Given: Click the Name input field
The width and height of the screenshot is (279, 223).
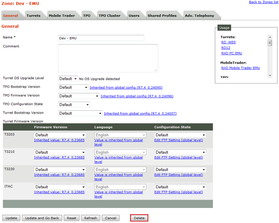Looking at the screenshot, I should pyautogui.click(x=101, y=38).
